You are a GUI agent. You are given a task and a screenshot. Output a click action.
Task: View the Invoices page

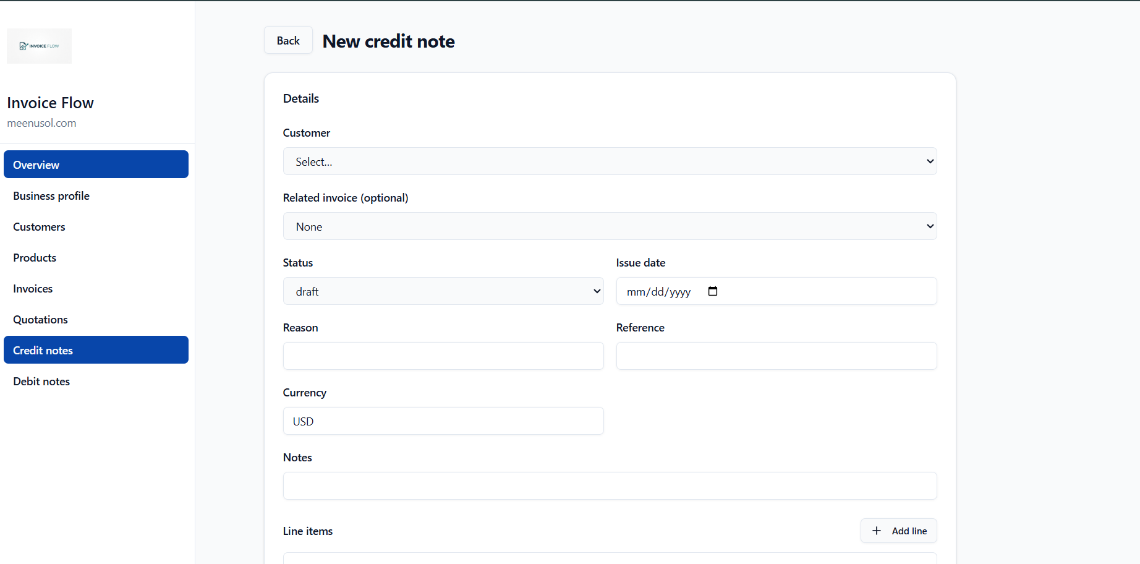[96, 288]
